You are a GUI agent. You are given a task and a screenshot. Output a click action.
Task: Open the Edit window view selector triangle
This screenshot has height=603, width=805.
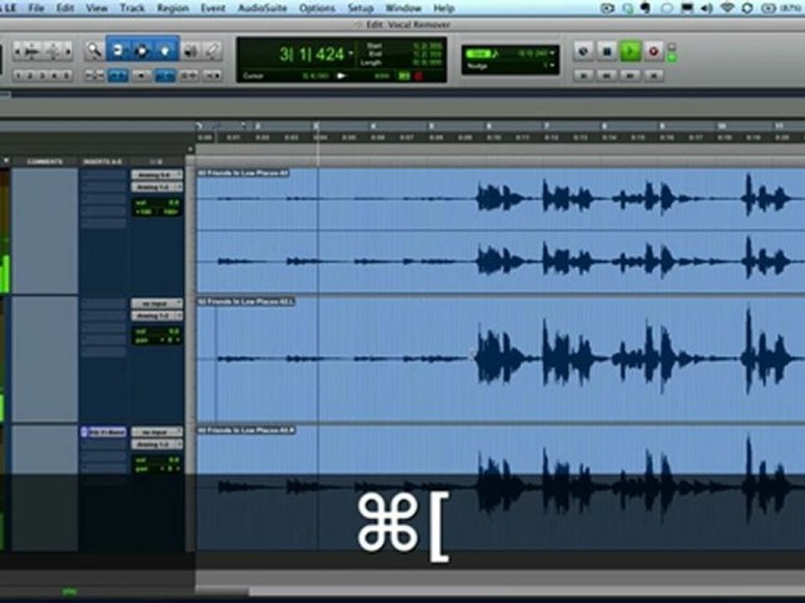click(6, 161)
